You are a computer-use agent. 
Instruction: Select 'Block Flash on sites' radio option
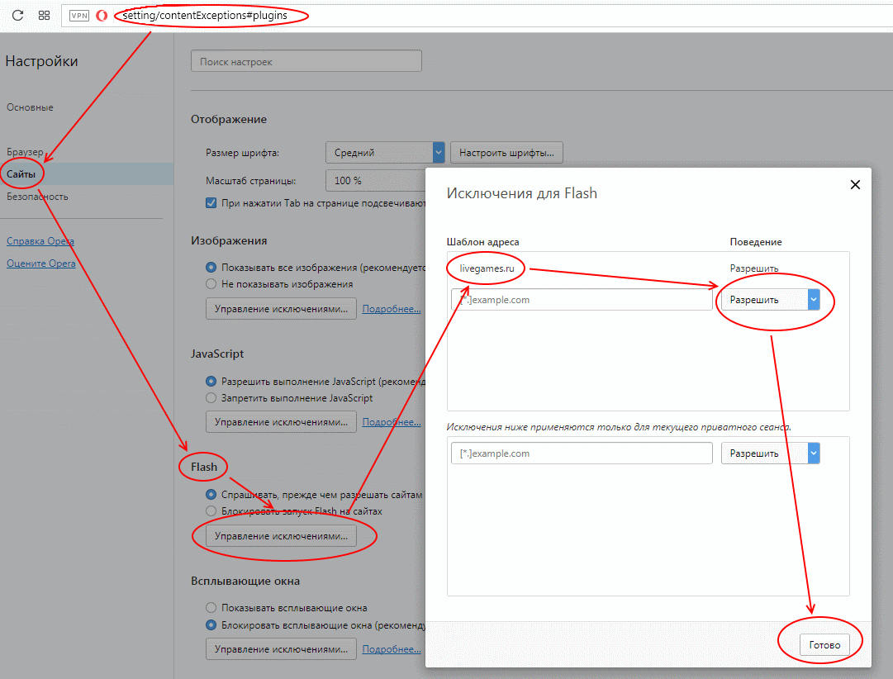(x=211, y=511)
